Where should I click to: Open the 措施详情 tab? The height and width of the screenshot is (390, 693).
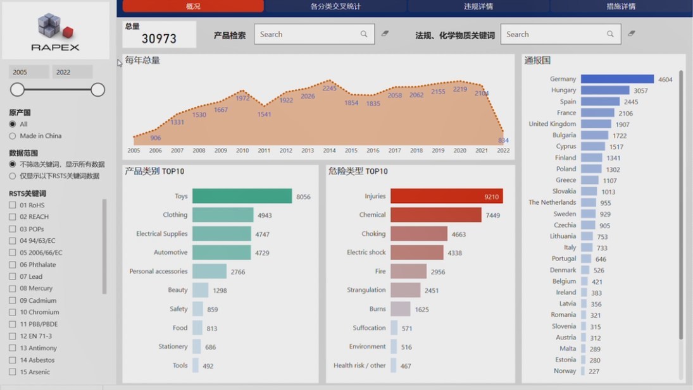click(x=621, y=6)
